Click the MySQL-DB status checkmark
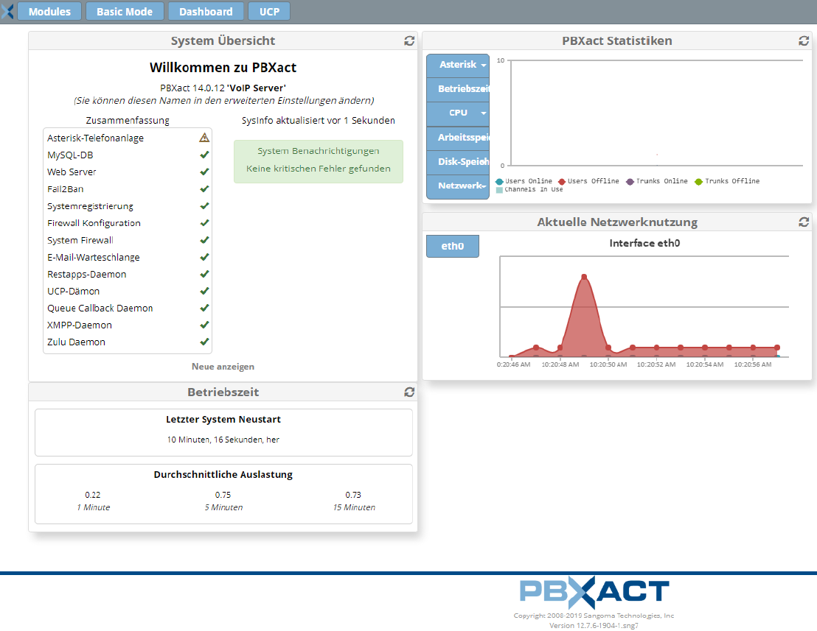The height and width of the screenshot is (631, 817). 204,155
